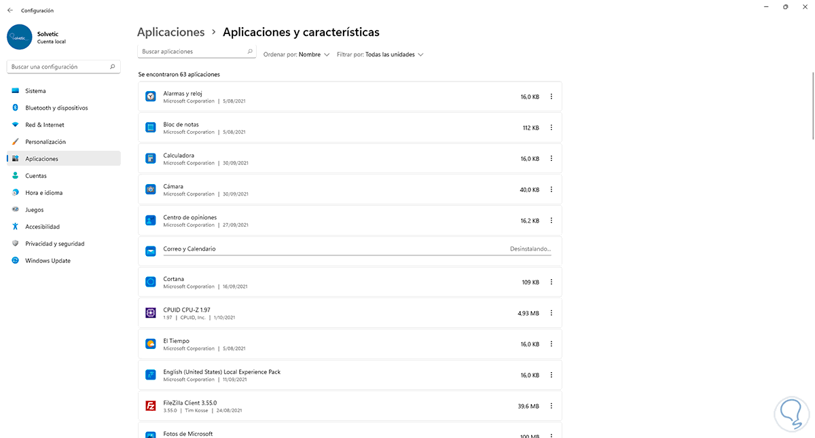Open the Ordenar por Nombre dropdown
Screen dimensions: 815x438
(314, 54)
